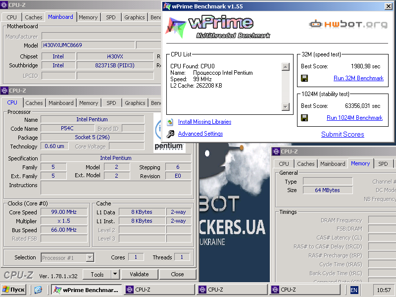
Task: Run the 1024M Benchmark
Action: point(354,118)
